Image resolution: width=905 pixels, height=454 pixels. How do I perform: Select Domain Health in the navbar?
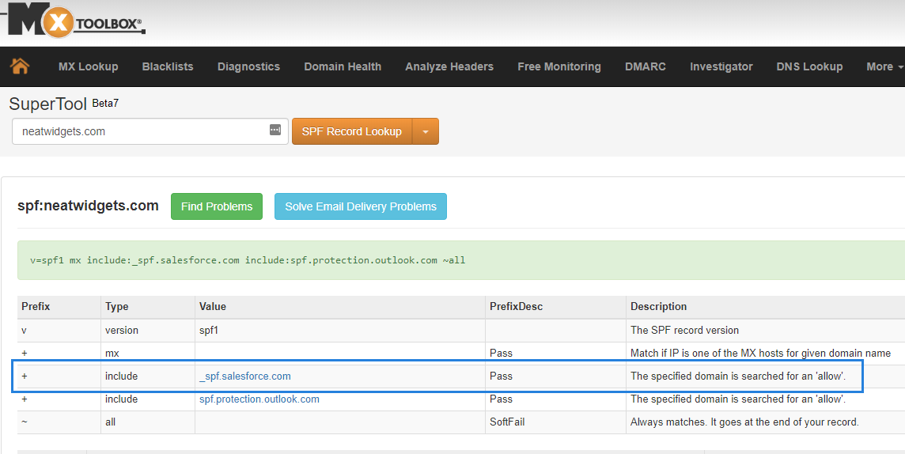pos(343,67)
